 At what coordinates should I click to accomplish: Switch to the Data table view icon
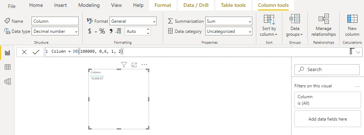click(7, 67)
